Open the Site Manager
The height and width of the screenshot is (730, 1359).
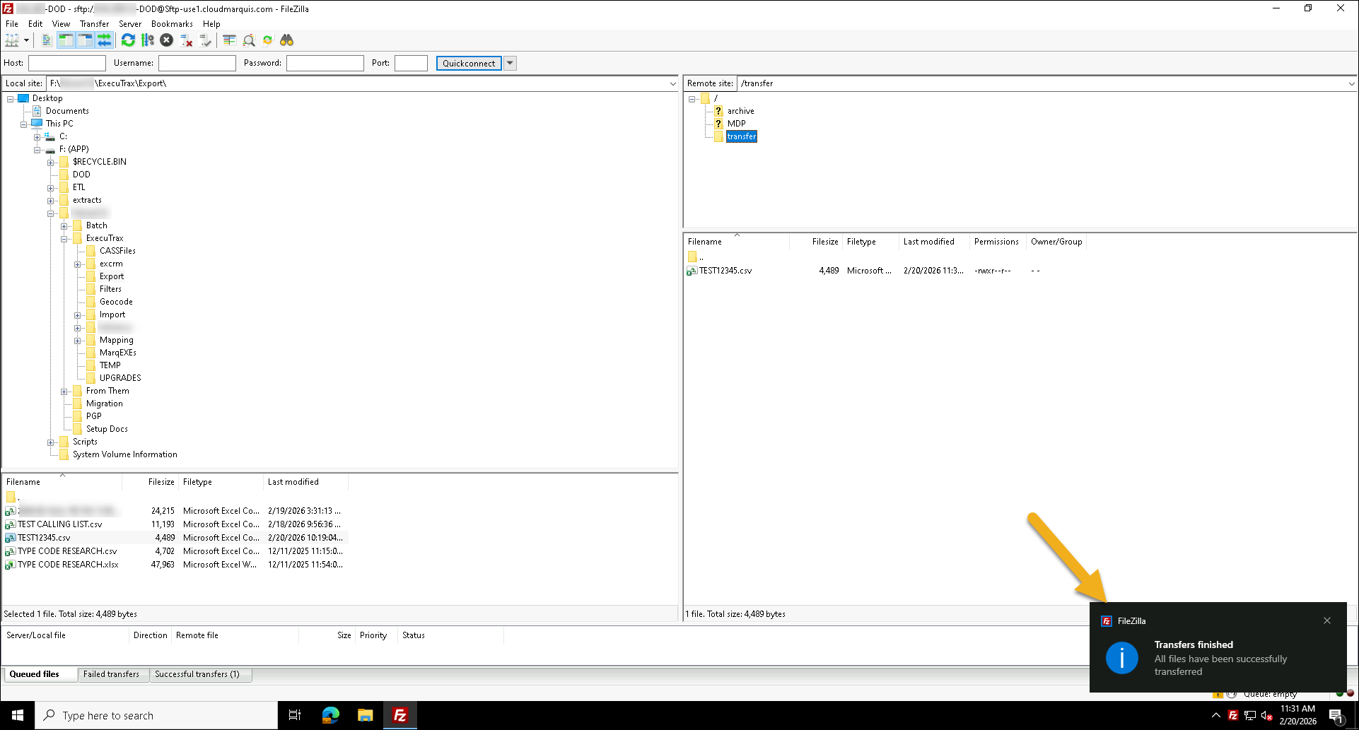(13, 40)
